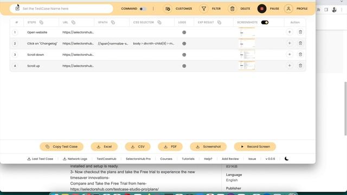Open Last Test Case link

(x=40, y=159)
